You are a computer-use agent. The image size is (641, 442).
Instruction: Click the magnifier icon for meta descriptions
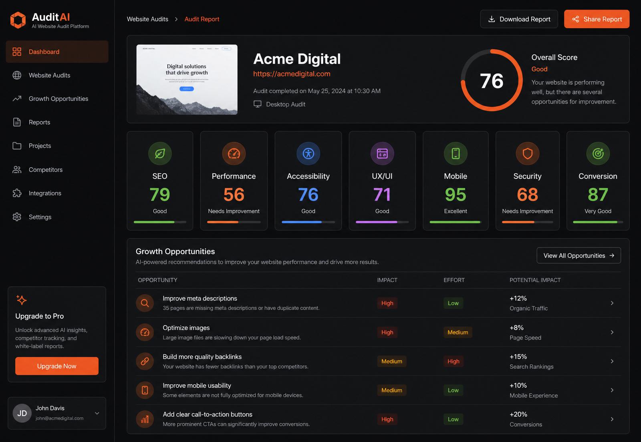(145, 303)
